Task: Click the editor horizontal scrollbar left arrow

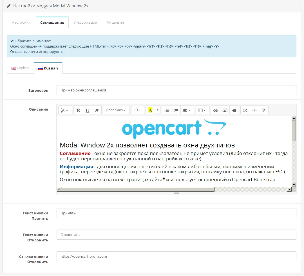Action: point(59,189)
